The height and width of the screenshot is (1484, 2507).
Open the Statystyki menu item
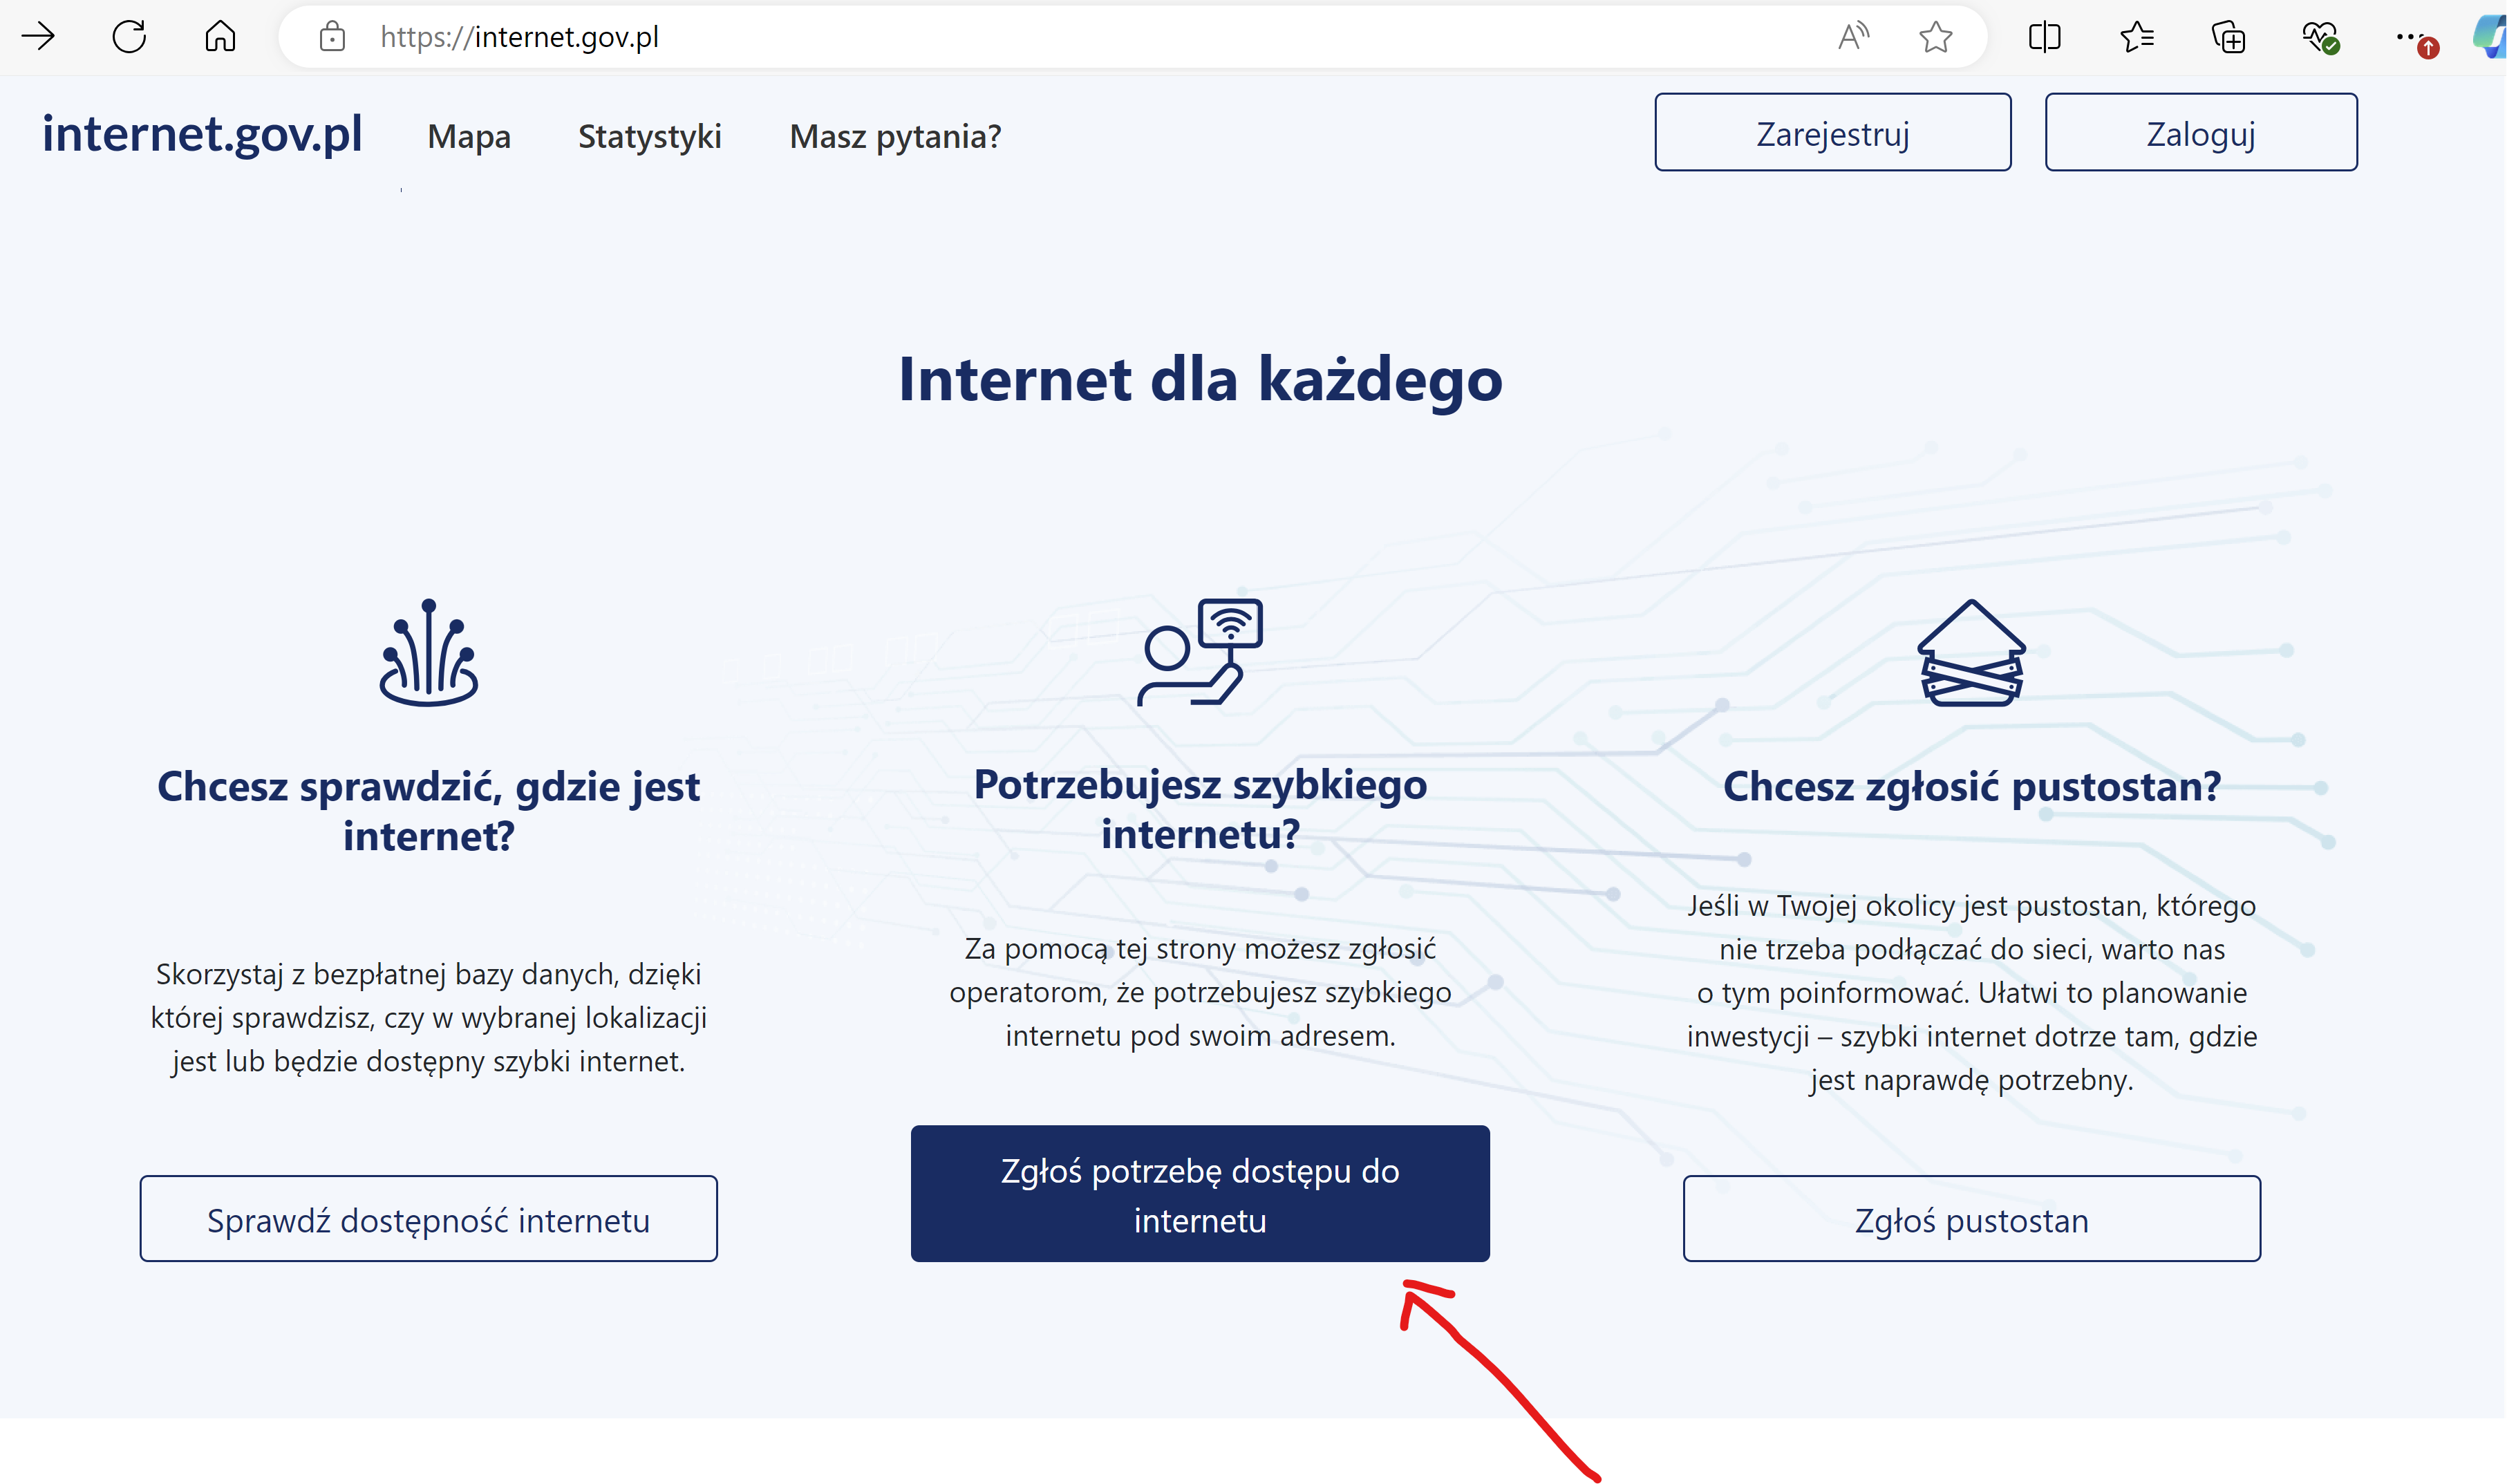649,136
